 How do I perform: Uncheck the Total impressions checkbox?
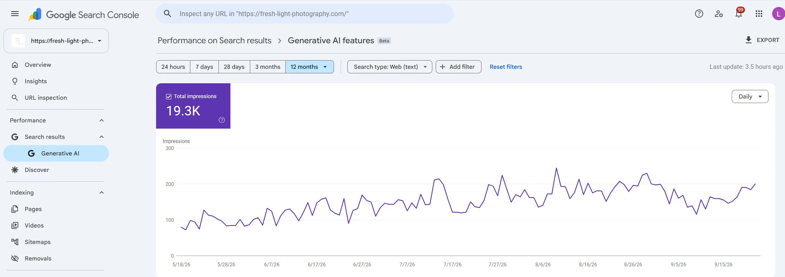pos(168,96)
